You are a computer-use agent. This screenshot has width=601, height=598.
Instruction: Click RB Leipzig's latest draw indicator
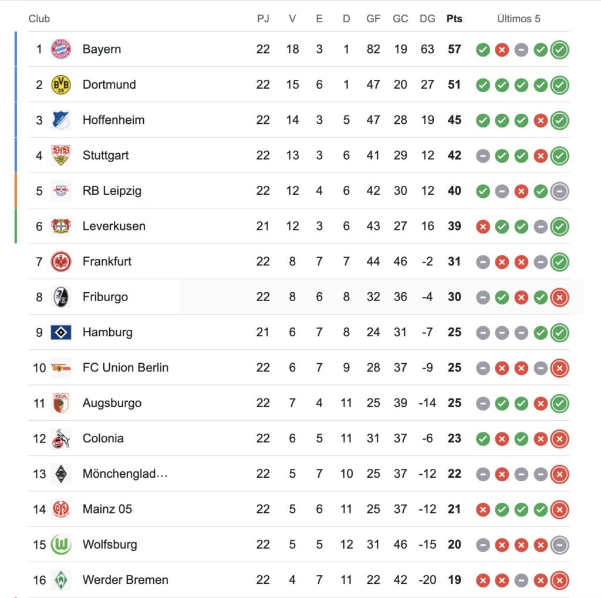(x=560, y=191)
